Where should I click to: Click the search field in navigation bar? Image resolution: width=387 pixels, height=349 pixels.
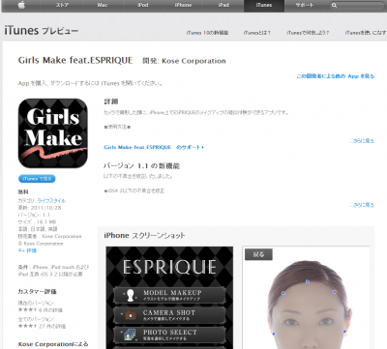point(357,6)
